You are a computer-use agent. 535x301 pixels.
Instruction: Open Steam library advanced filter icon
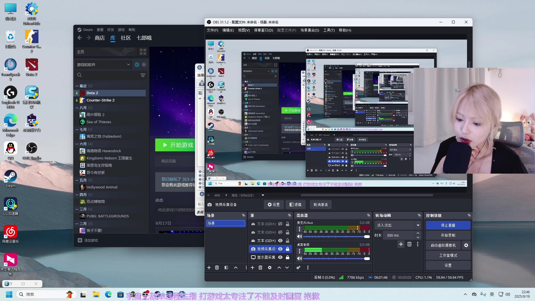(143, 75)
